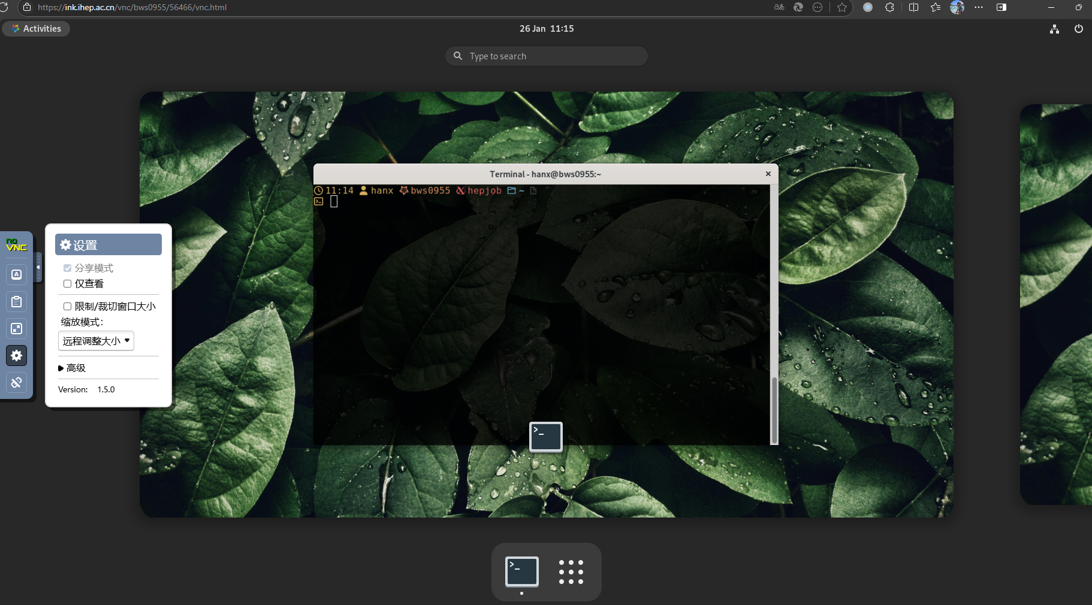Toggle the 仅查看 (view only) checkbox
The image size is (1092, 605).
[68, 284]
